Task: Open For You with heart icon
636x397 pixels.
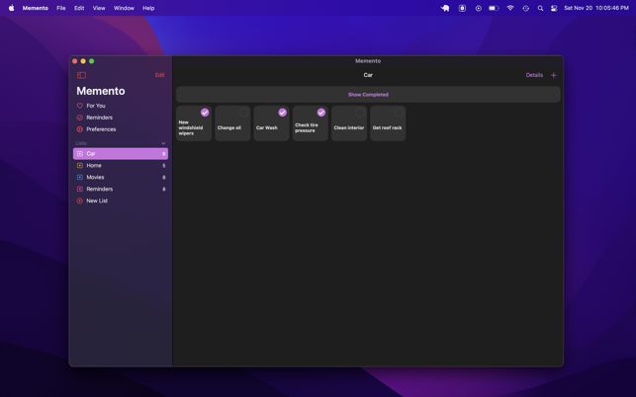Action: (95, 106)
